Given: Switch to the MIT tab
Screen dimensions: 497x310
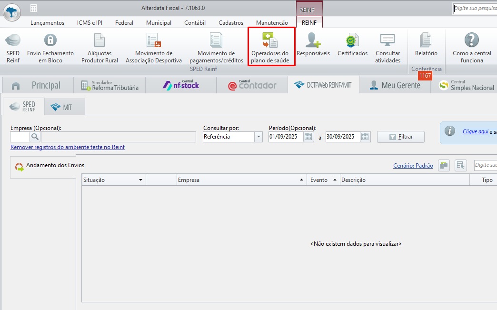Looking at the screenshot, I should tap(65, 107).
